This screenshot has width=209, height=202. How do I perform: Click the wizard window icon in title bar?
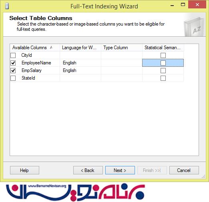coord(7,6)
